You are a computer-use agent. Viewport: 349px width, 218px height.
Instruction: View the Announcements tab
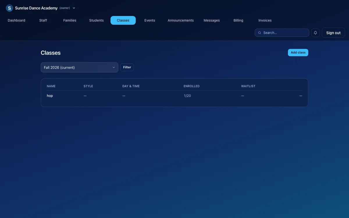[181, 20]
